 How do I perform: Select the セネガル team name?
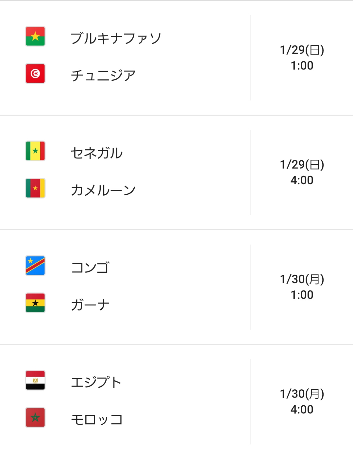coord(97,153)
